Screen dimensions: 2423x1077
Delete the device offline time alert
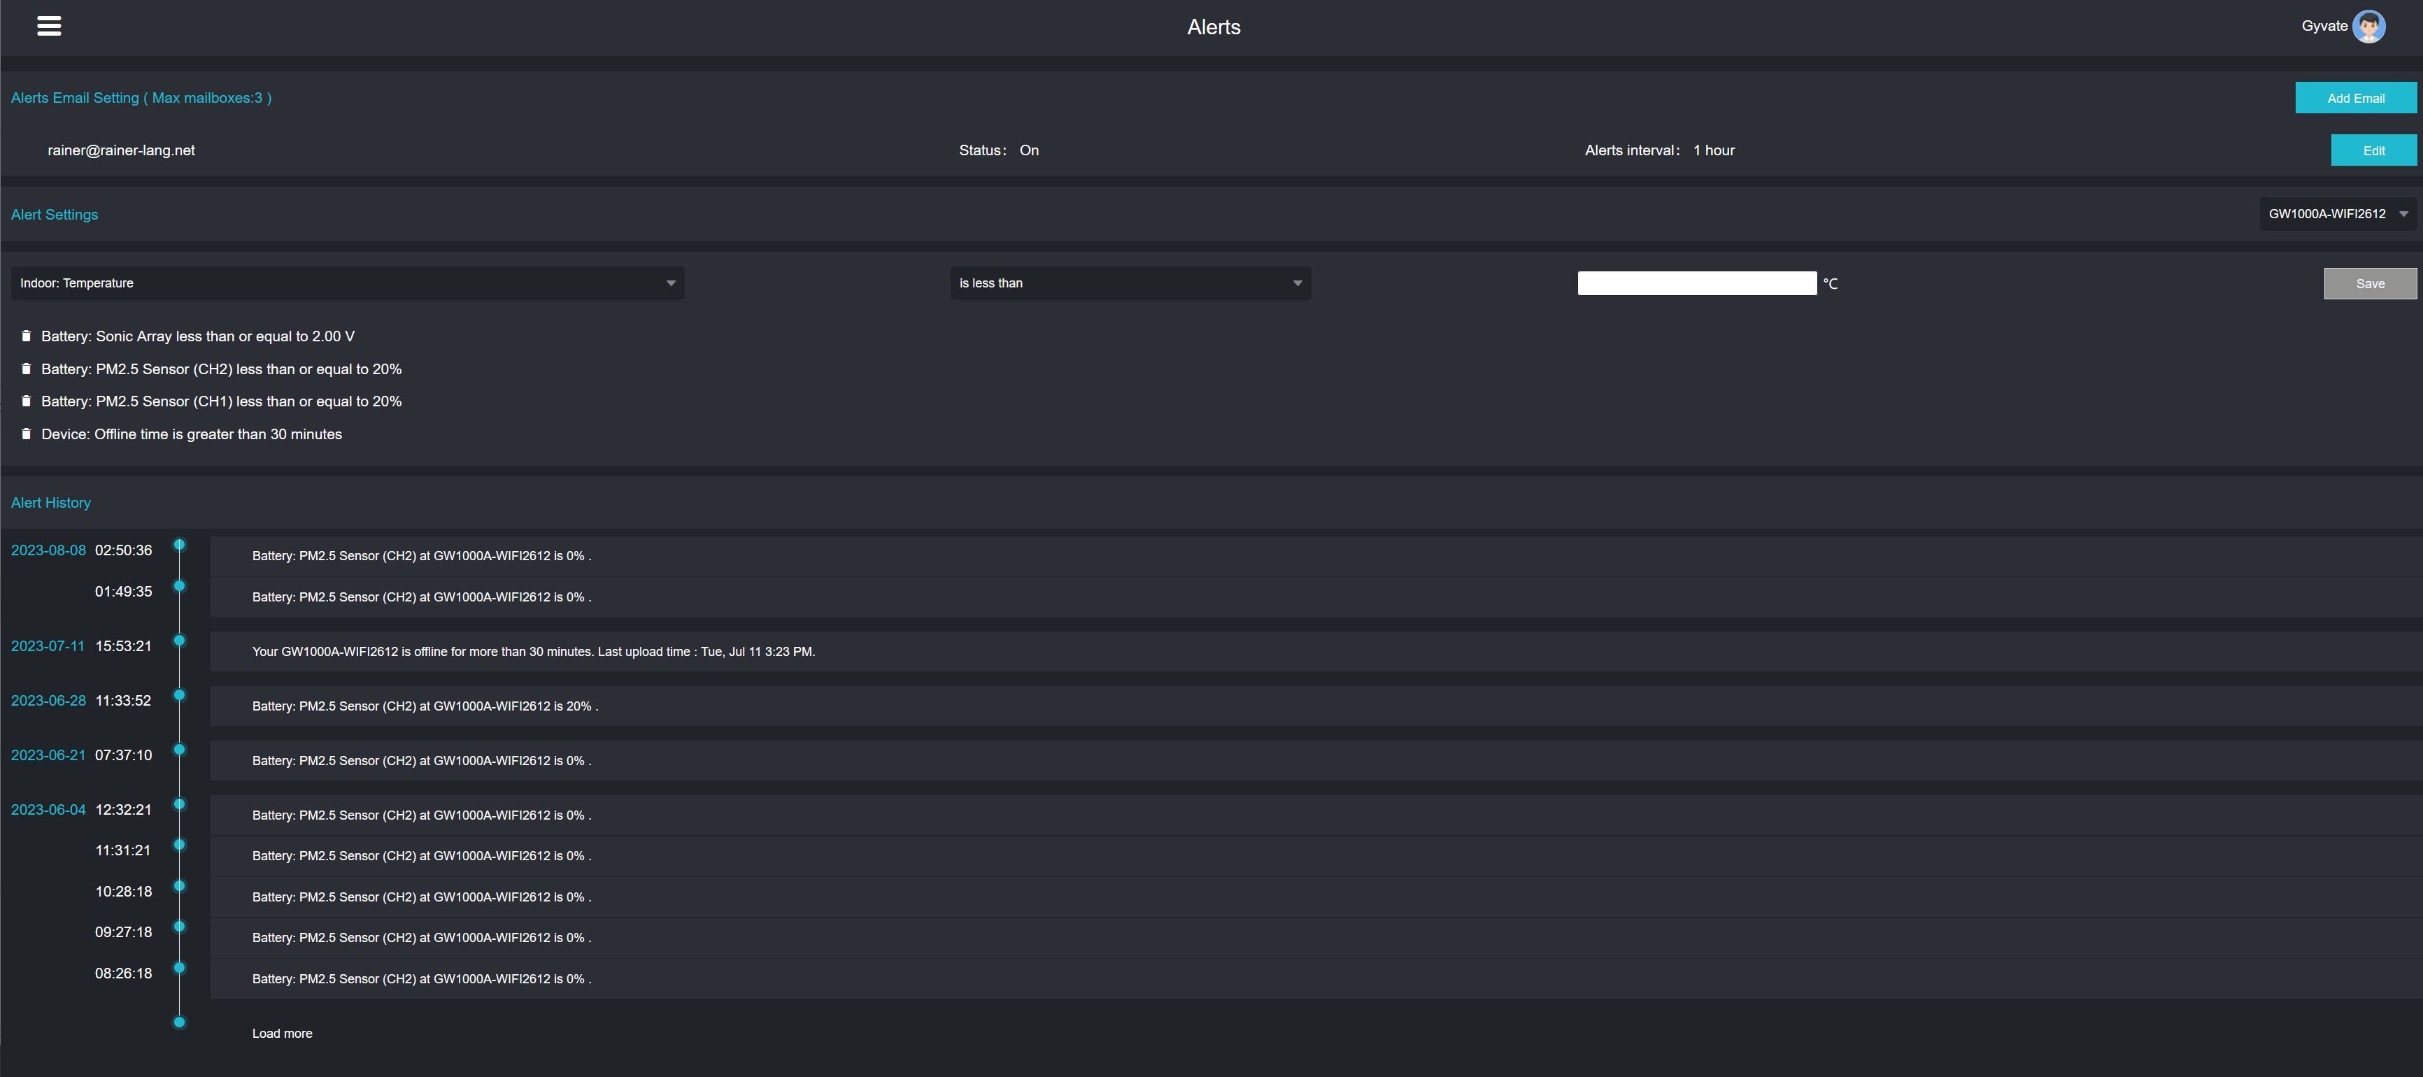pos(27,434)
